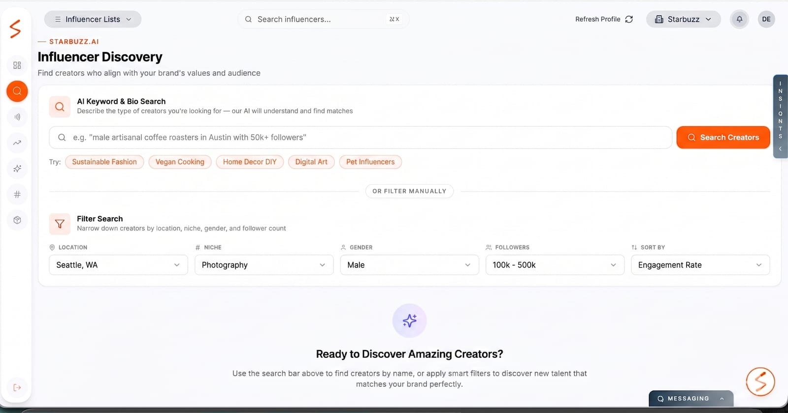The height and width of the screenshot is (413, 788).
Task: Click the notification bell icon
Action: (739, 19)
